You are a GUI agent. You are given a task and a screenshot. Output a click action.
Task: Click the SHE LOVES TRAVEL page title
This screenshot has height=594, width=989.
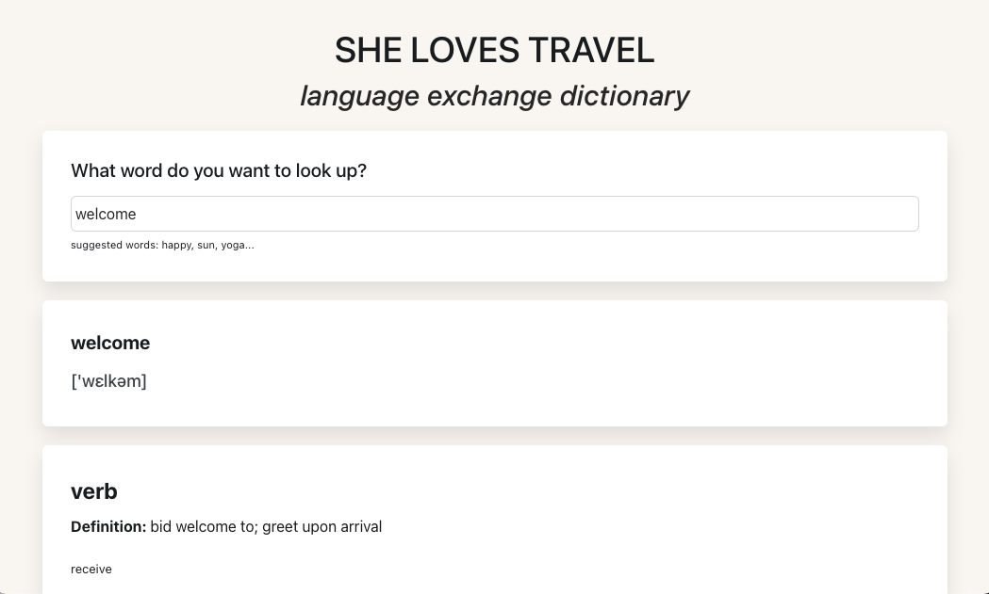[x=494, y=50]
